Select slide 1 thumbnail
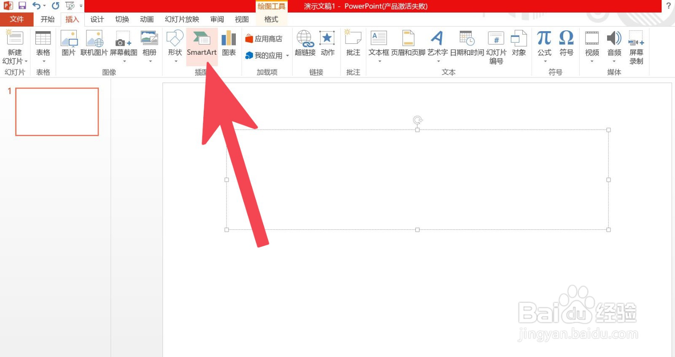Image resolution: width=675 pixels, height=357 pixels. pyautogui.click(x=57, y=112)
